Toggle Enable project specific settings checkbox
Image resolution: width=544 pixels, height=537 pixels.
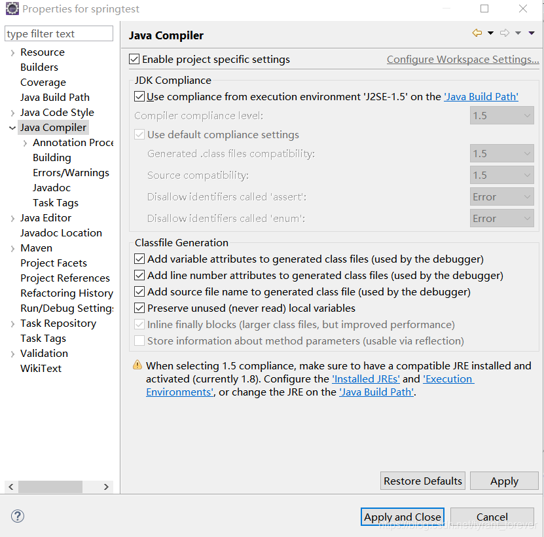(134, 59)
